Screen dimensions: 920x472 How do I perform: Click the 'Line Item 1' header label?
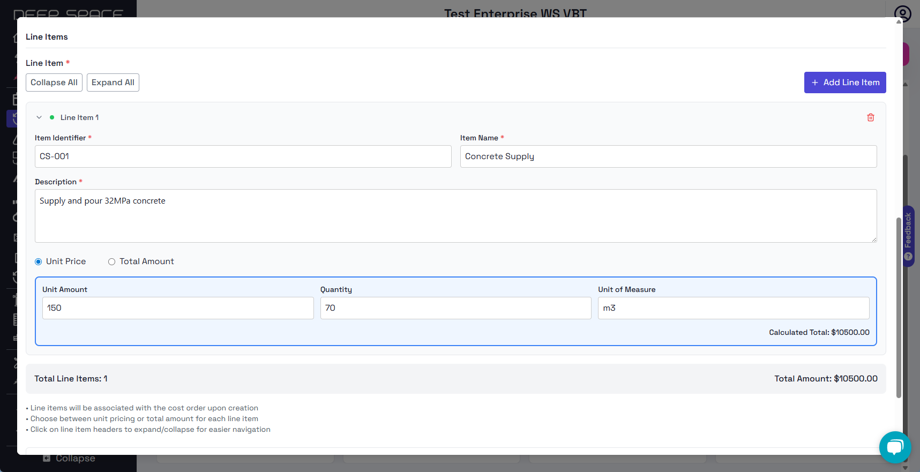click(79, 117)
